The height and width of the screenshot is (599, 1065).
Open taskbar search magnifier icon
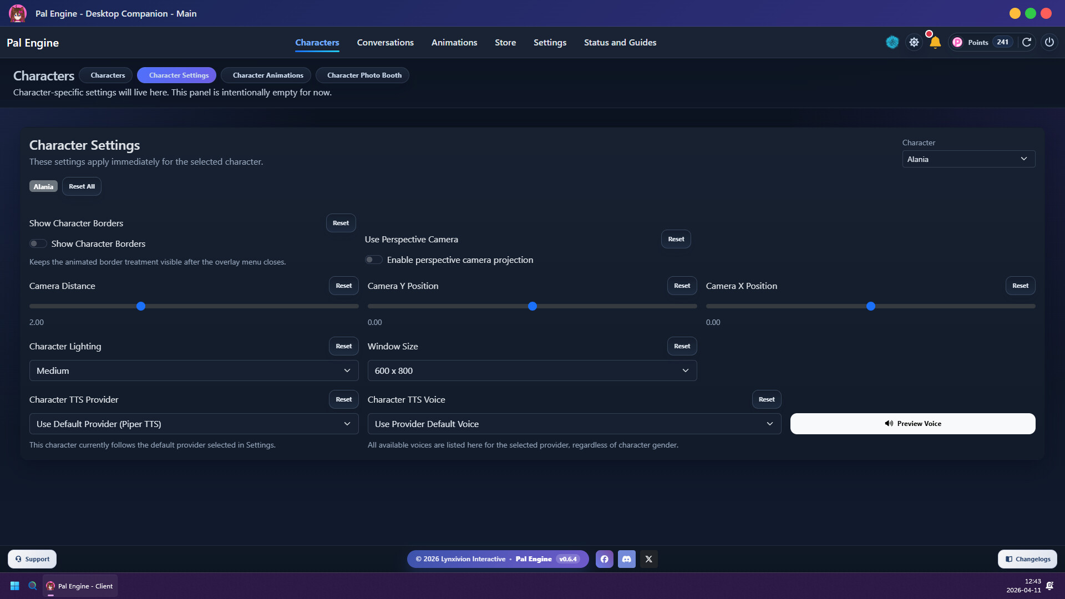click(x=33, y=586)
